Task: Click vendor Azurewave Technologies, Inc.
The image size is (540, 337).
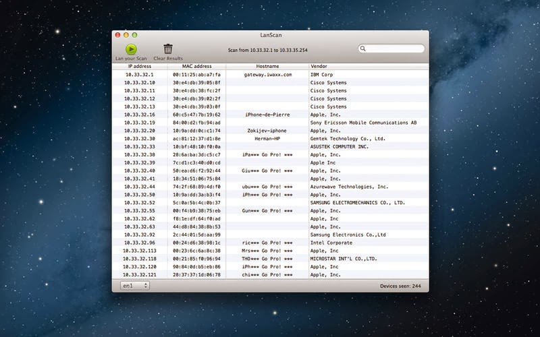Action: [349, 187]
